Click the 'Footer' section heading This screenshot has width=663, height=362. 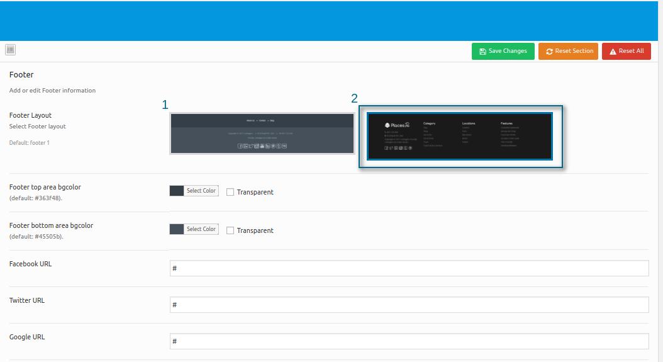pyautogui.click(x=21, y=75)
